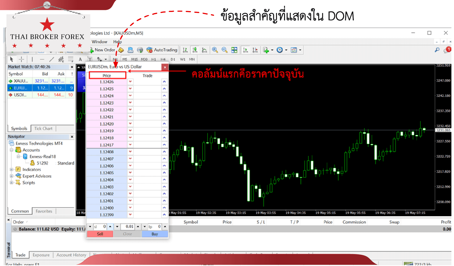454x266 pixels.
Task: Click the tile windows grid icon
Action: [234, 50]
